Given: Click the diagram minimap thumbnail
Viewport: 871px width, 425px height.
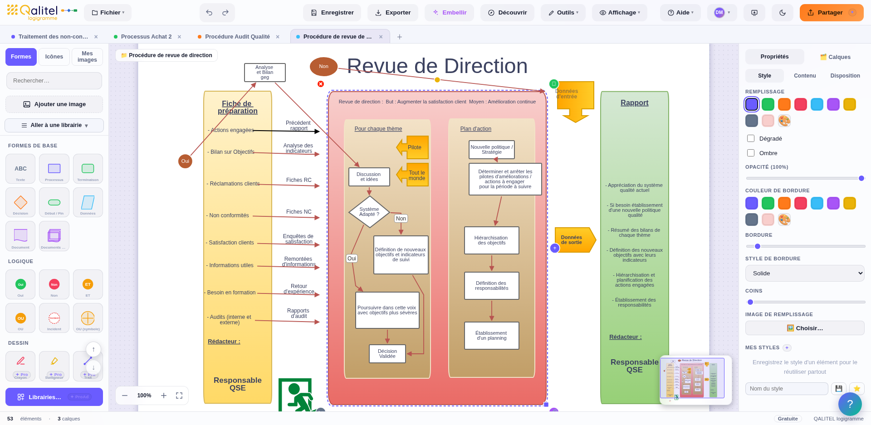Looking at the screenshot, I should [x=695, y=380].
